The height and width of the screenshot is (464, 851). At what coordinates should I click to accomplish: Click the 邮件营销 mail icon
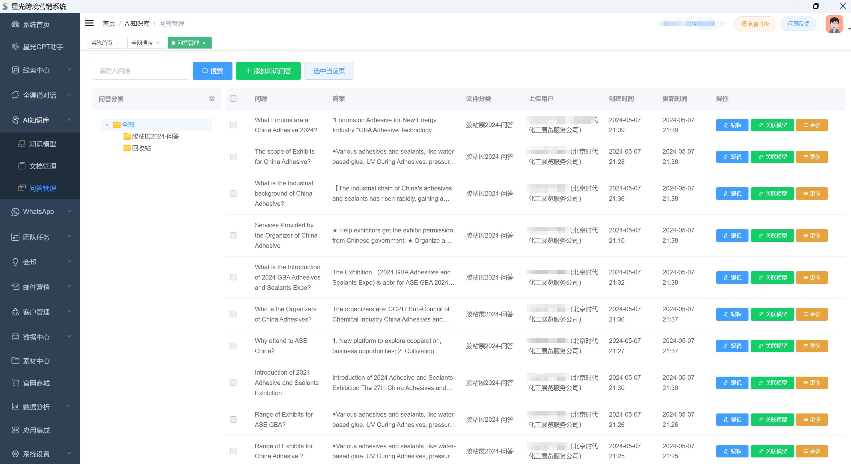point(15,287)
